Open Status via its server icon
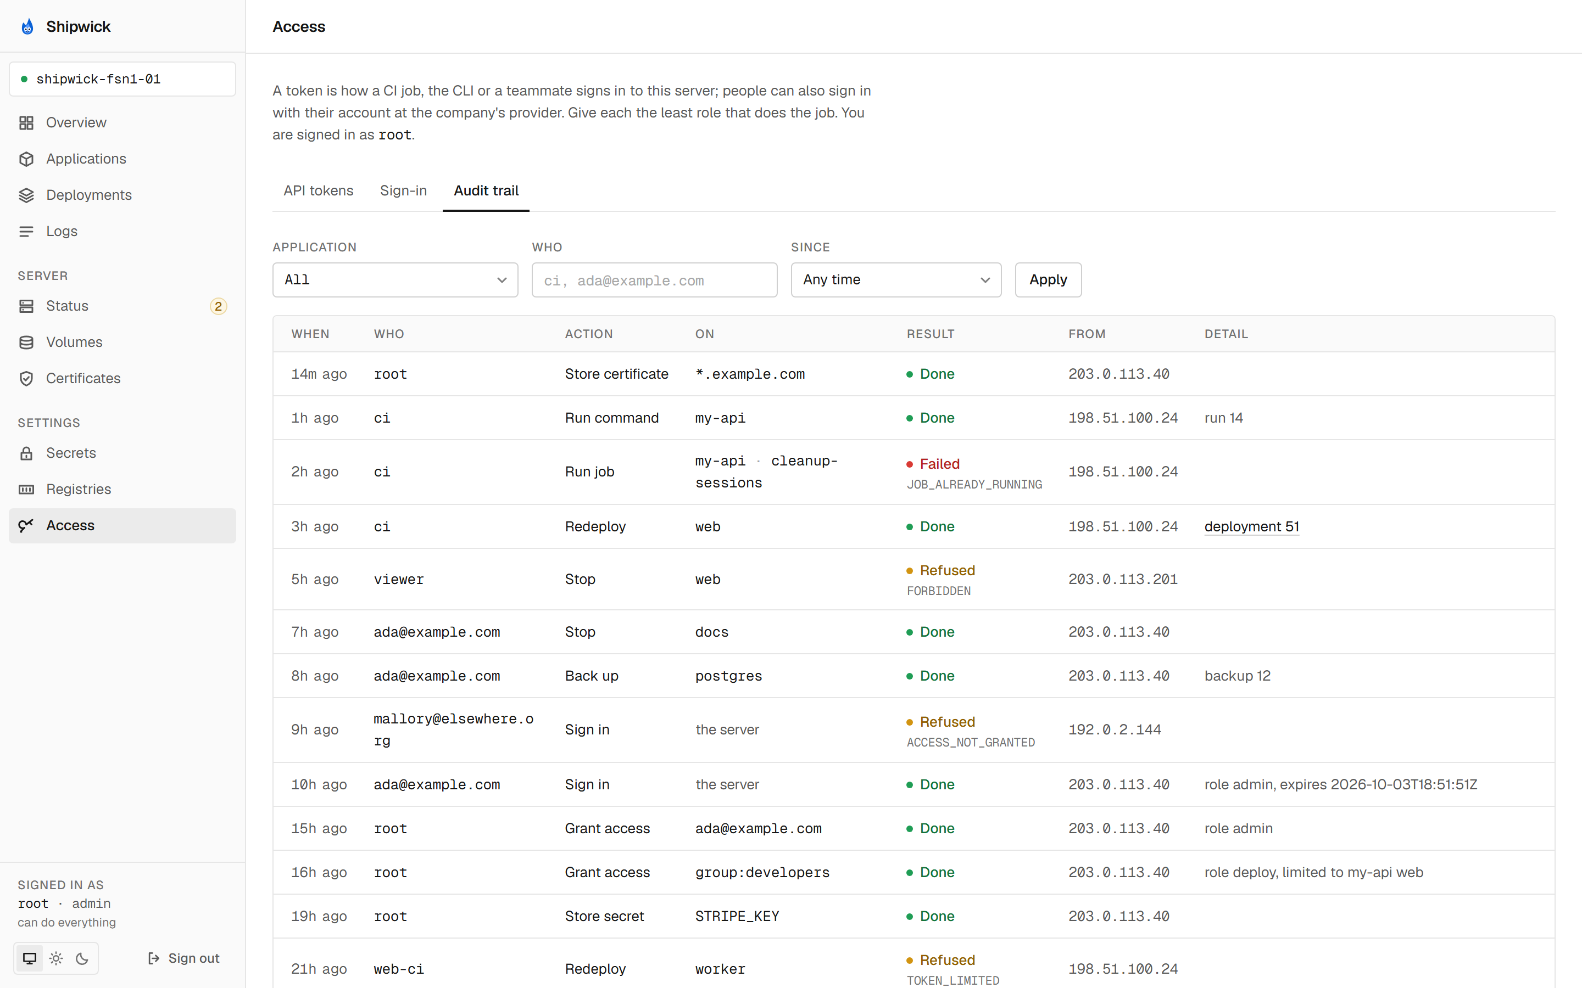This screenshot has height=988, width=1582. (x=26, y=306)
